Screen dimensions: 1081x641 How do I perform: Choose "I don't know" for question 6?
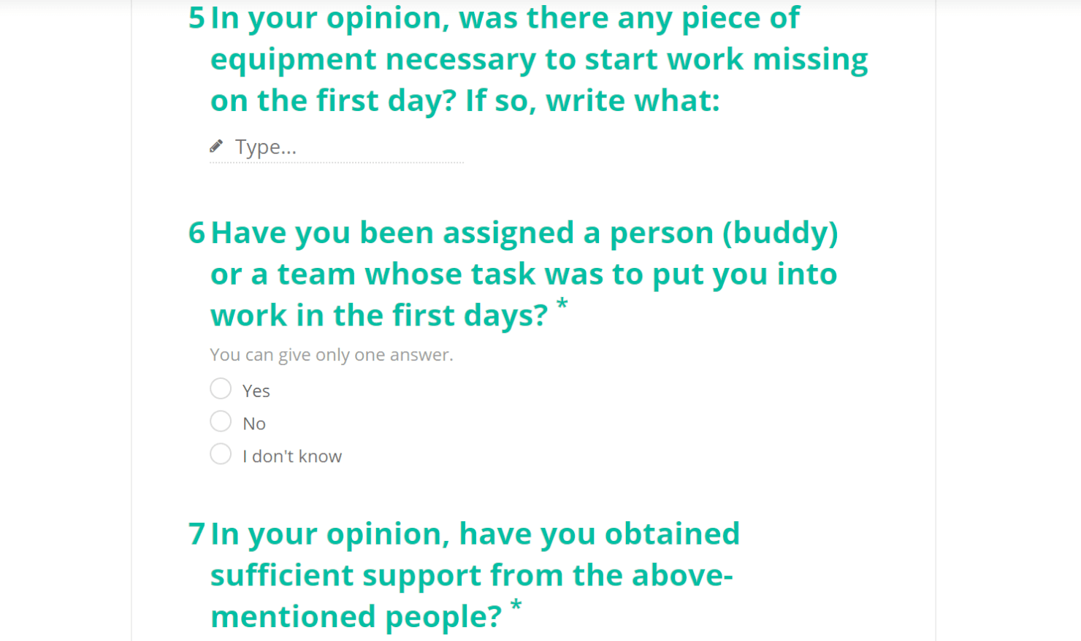pyautogui.click(x=221, y=454)
